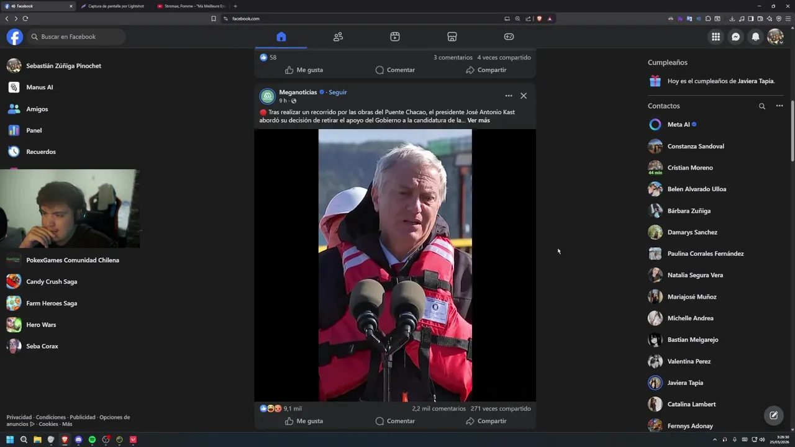View the 2,2 mil comentarios
Image resolution: width=795 pixels, height=447 pixels.
(438, 409)
